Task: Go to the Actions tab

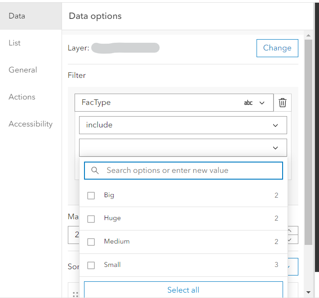Action: coord(22,97)
